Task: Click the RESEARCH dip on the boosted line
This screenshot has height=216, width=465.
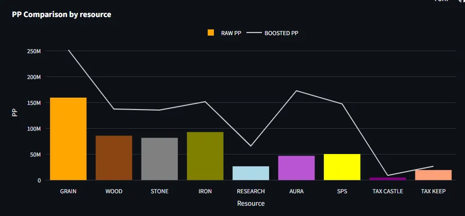Action: 251,146
